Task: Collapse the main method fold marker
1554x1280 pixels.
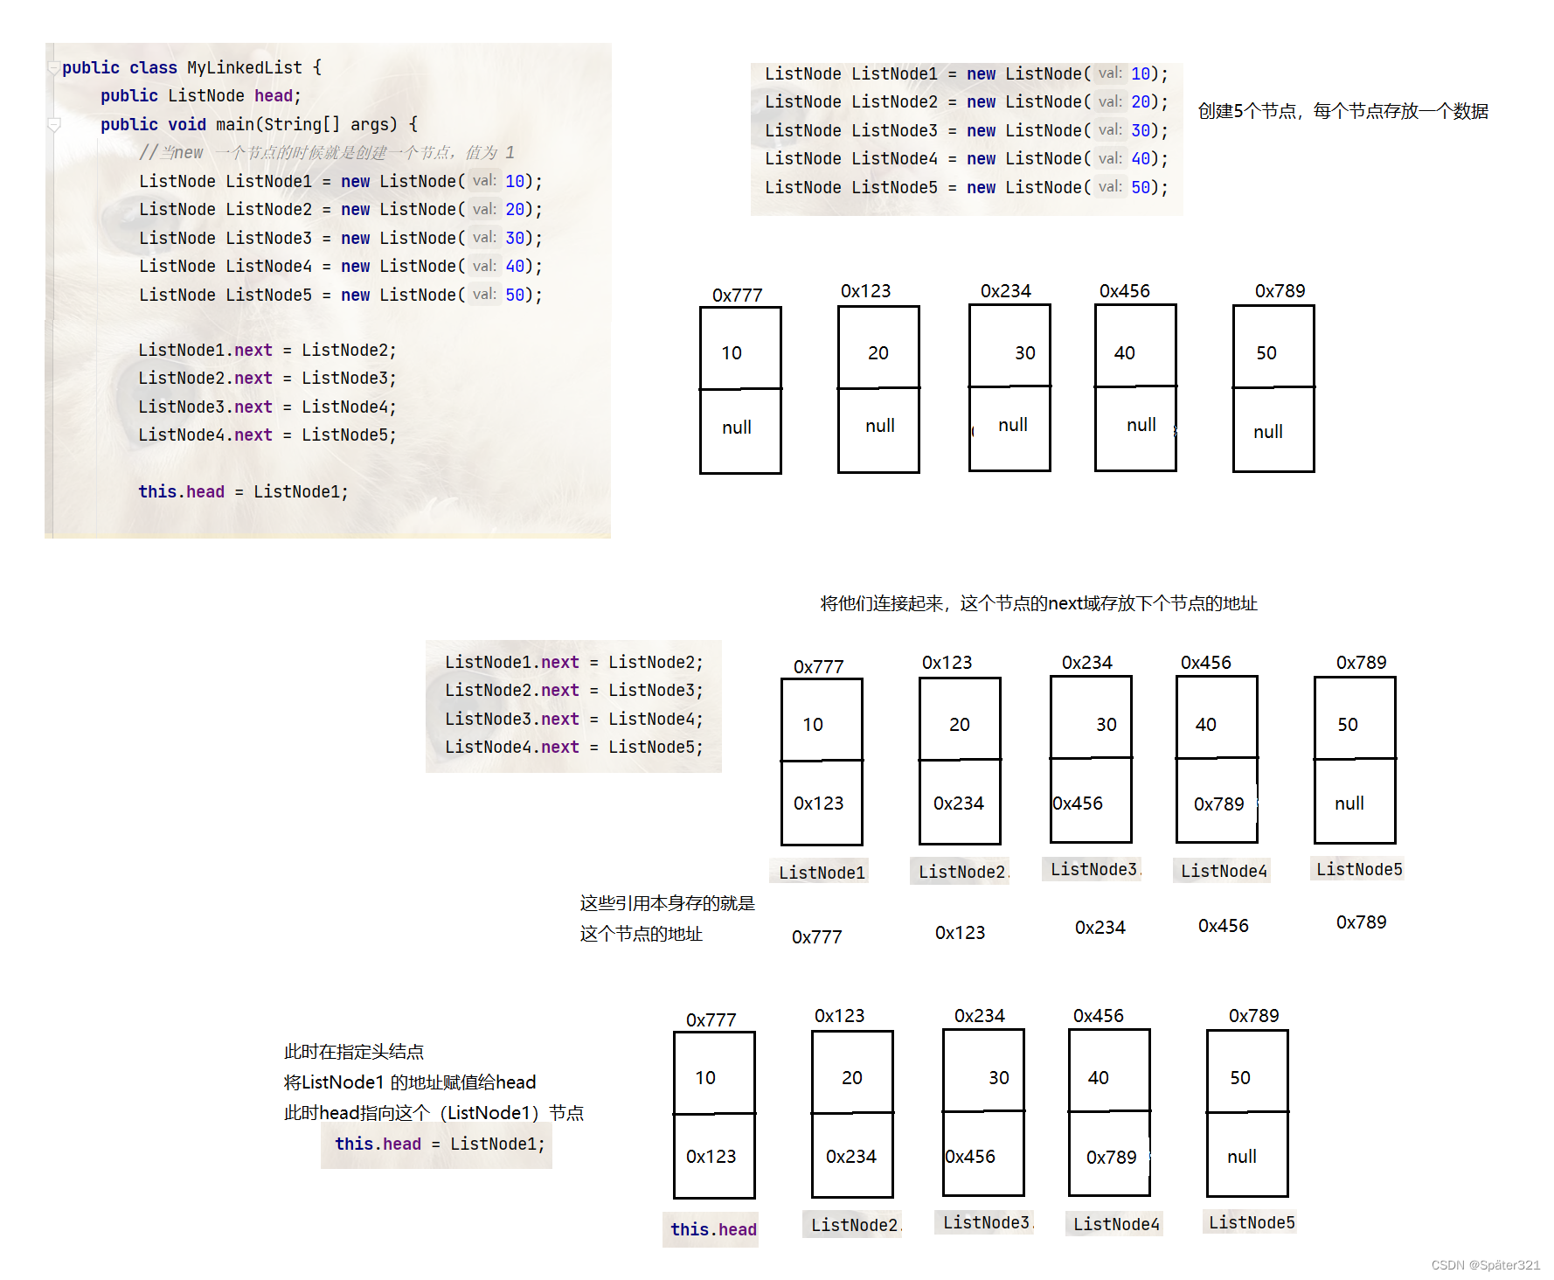Action: pyautogui.click(x=54, y=125)
